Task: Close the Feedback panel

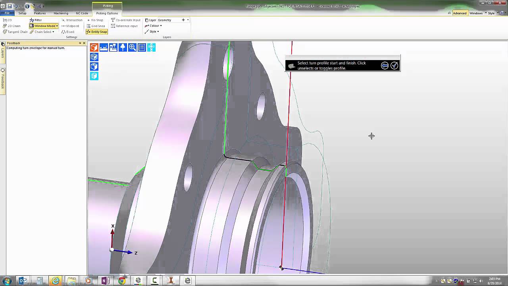Action: 84,43
